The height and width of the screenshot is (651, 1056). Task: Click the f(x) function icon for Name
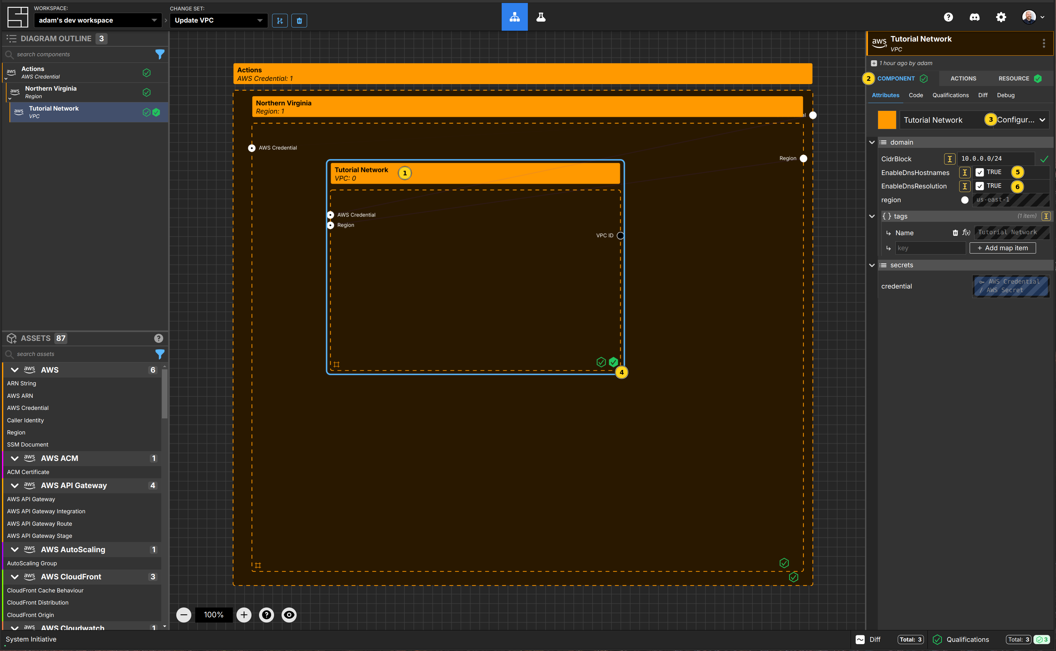click(966, 233)
